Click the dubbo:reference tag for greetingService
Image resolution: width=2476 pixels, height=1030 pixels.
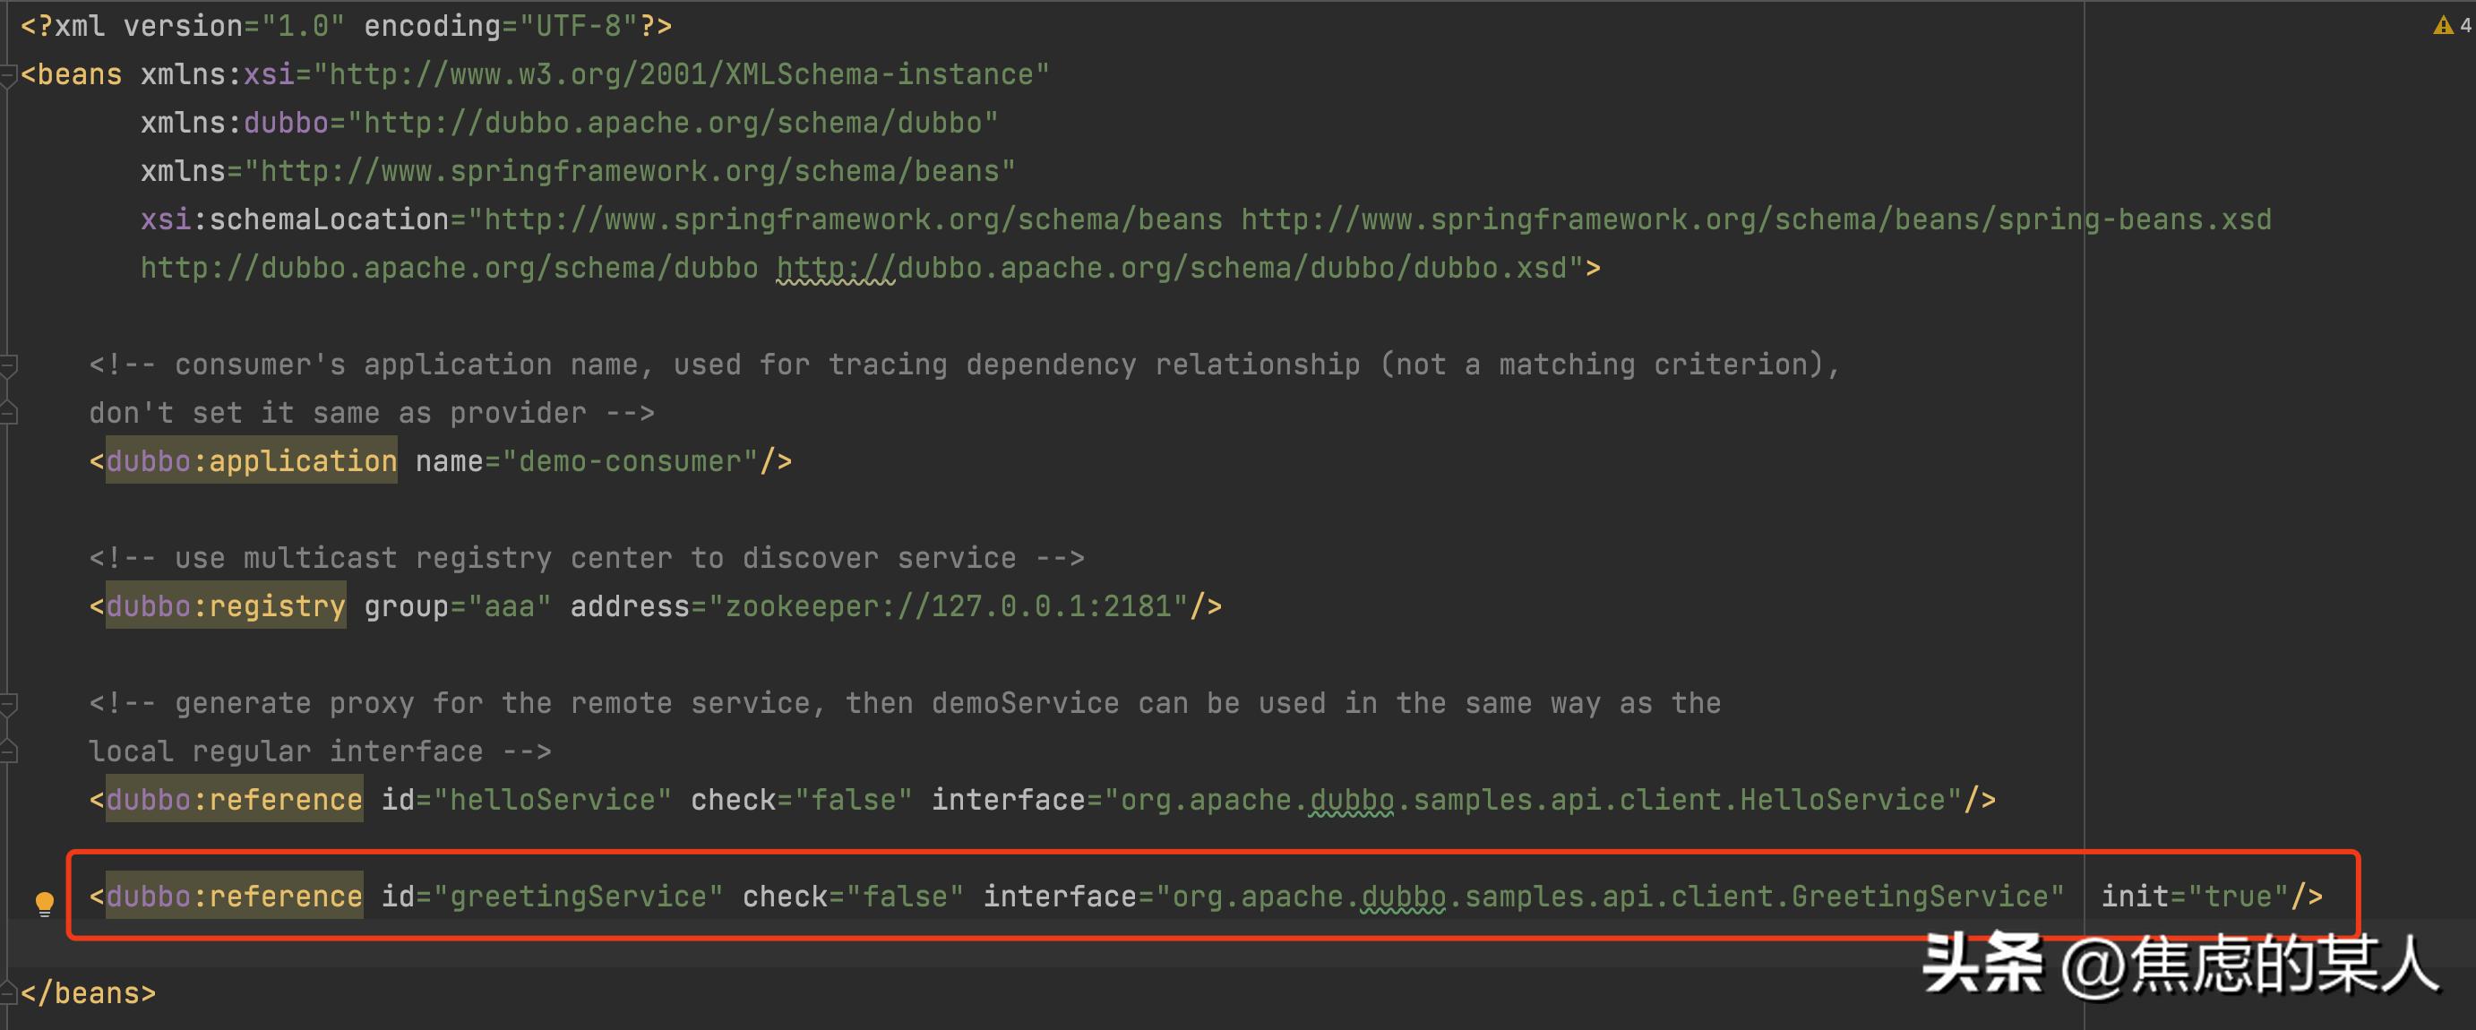[x=234, y=897]
